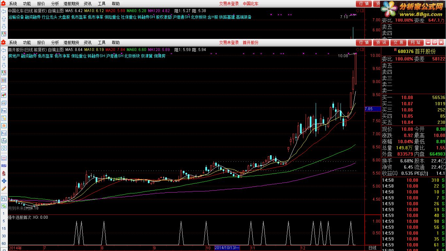Click the 600376 首开股份 stock title

coord(417,52)
